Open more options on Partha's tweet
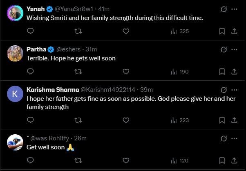The image size is (246, 171). click(234, 49)
